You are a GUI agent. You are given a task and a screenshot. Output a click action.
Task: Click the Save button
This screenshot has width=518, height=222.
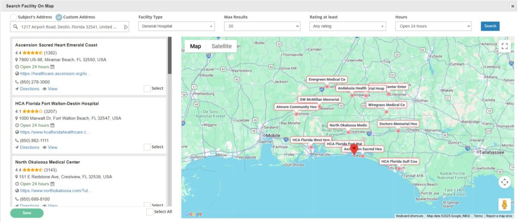27,213
